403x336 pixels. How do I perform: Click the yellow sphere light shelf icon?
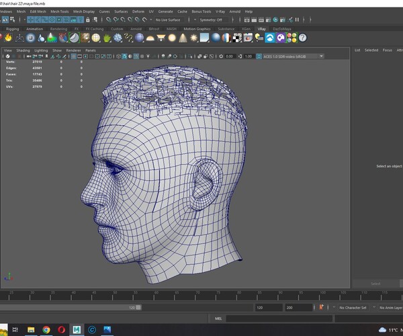[172, 38]
